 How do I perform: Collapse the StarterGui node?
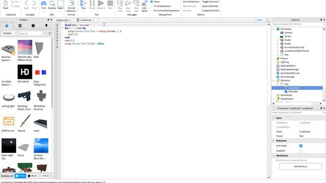[274, 80]
